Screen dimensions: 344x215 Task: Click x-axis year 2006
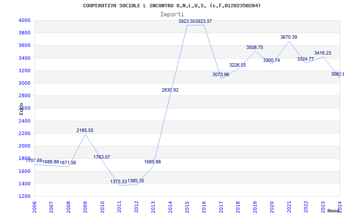pos(34,207)
